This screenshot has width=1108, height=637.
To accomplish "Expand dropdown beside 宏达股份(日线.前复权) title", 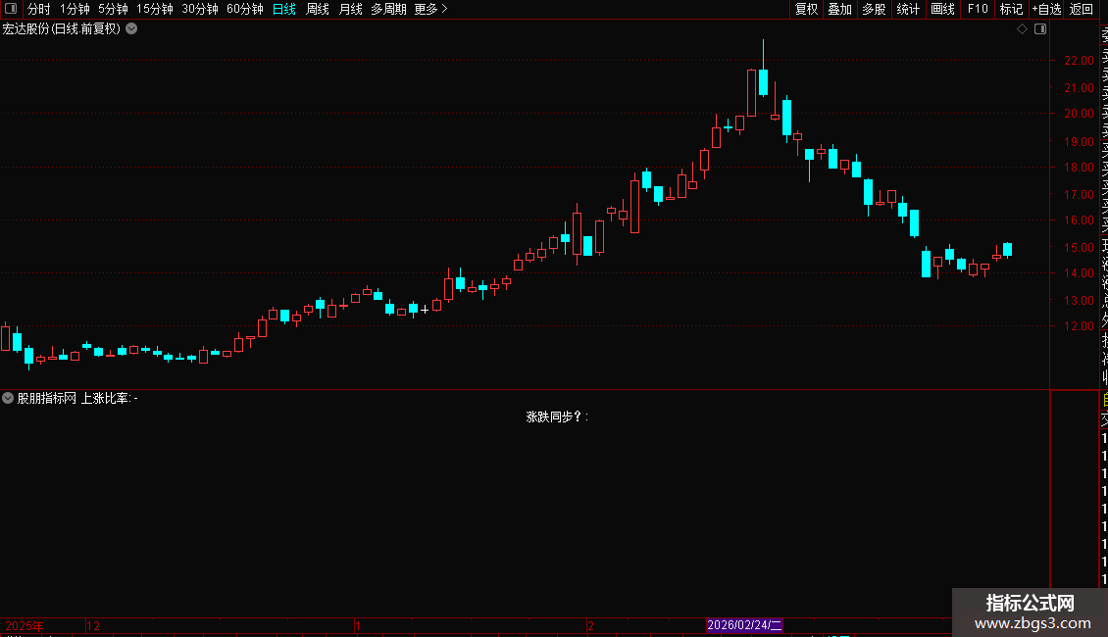I will (131, 29).
